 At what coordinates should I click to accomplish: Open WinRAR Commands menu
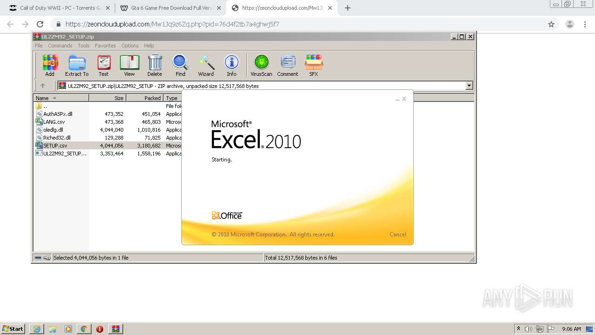click(60, 46)
